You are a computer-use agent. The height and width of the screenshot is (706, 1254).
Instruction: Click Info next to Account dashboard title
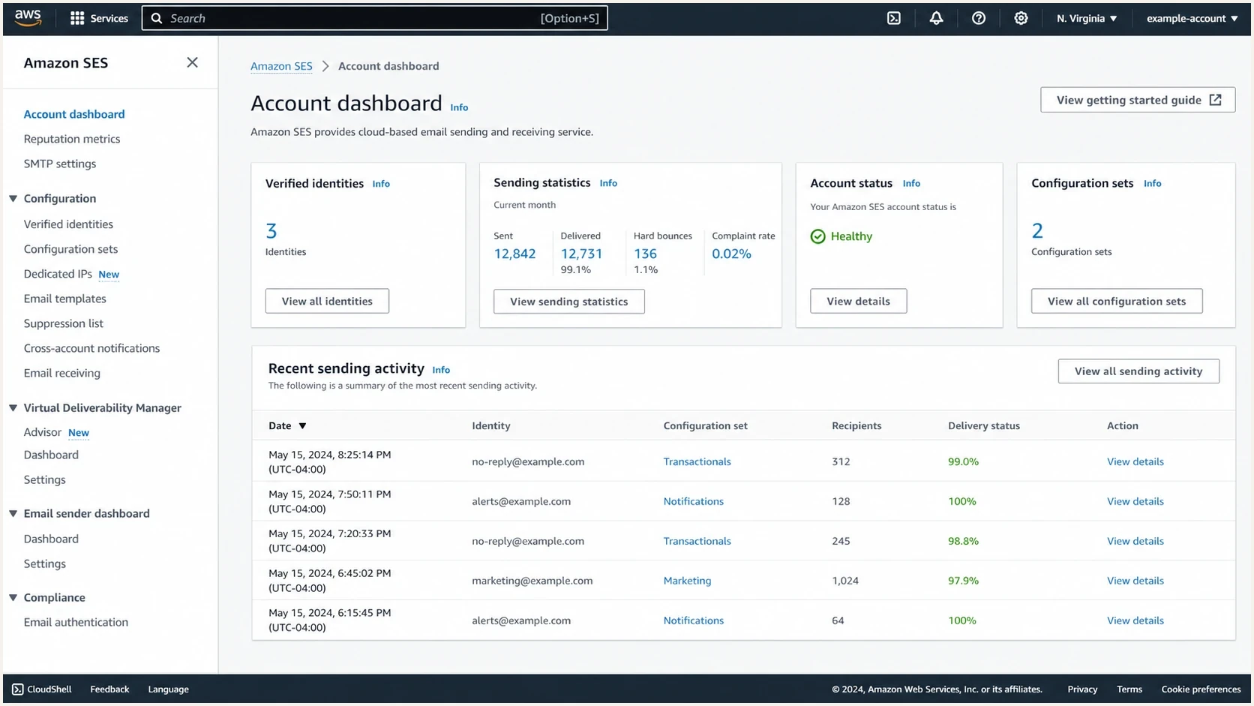tap(459, 107)
